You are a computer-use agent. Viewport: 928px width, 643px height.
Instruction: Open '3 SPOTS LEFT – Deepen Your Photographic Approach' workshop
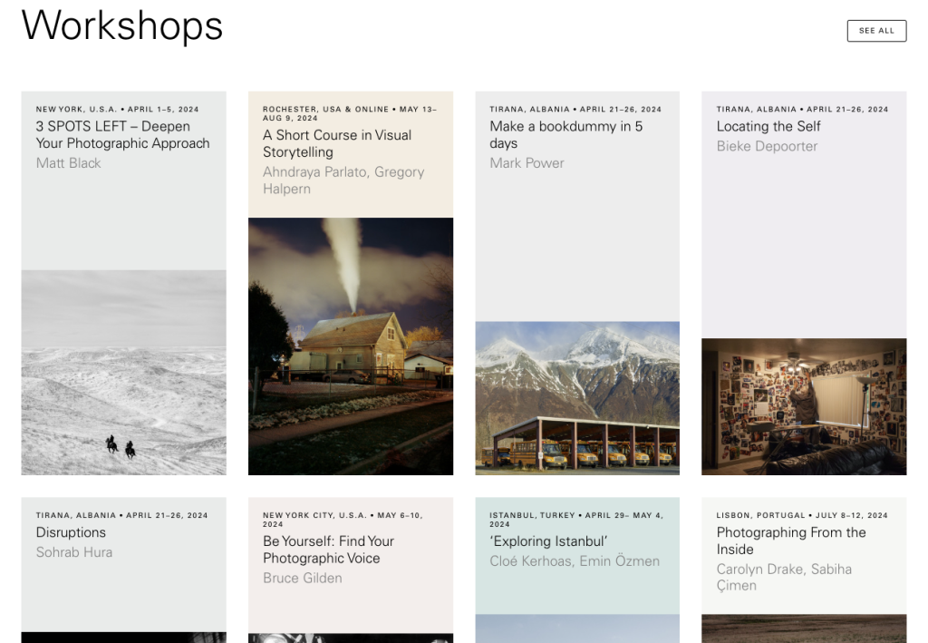(122, 135)
